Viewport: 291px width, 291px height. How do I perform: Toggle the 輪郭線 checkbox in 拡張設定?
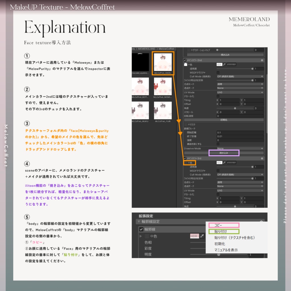[x=141, y=229]
